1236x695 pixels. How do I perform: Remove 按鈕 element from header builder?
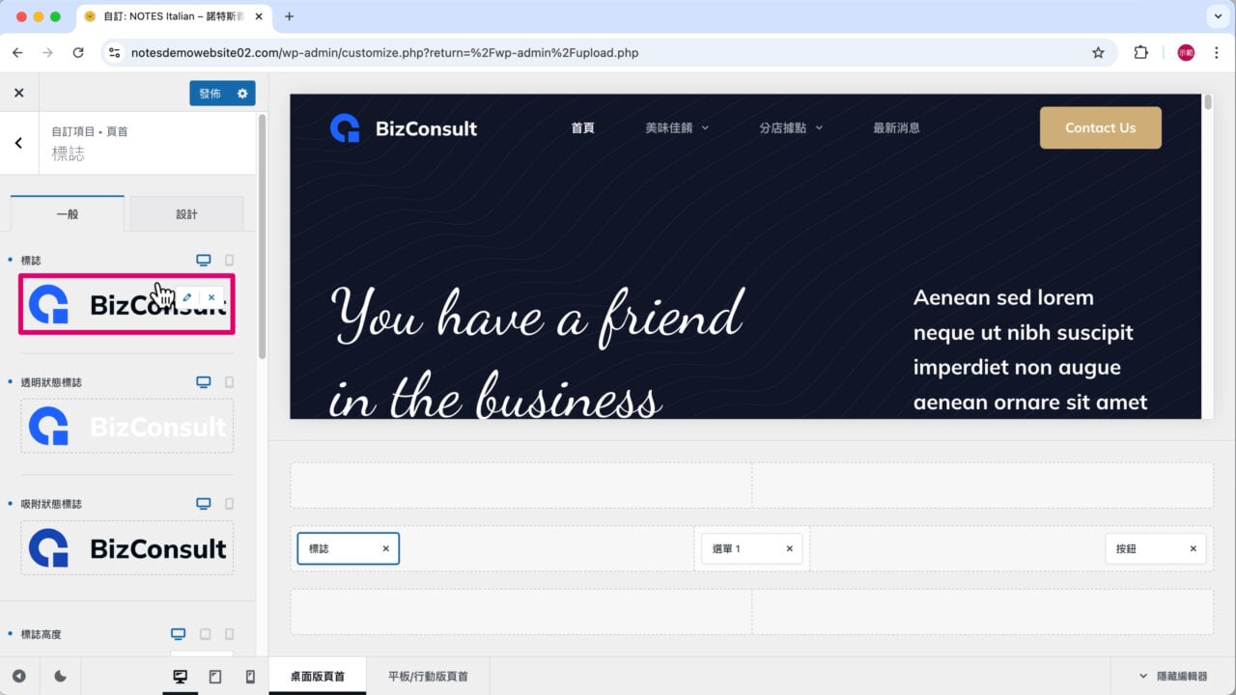pyautogui.click(x=1193, y=548)
